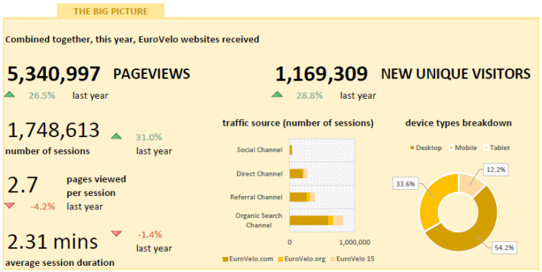Select the Social Channel bar

tap(291, 150)
